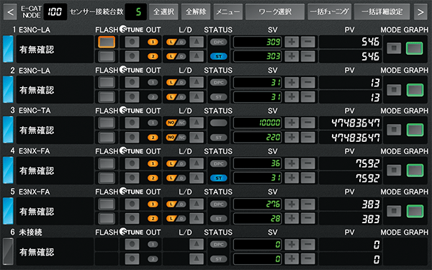Toggle L/D switch on sensor 2 output 2

point(176,97)
